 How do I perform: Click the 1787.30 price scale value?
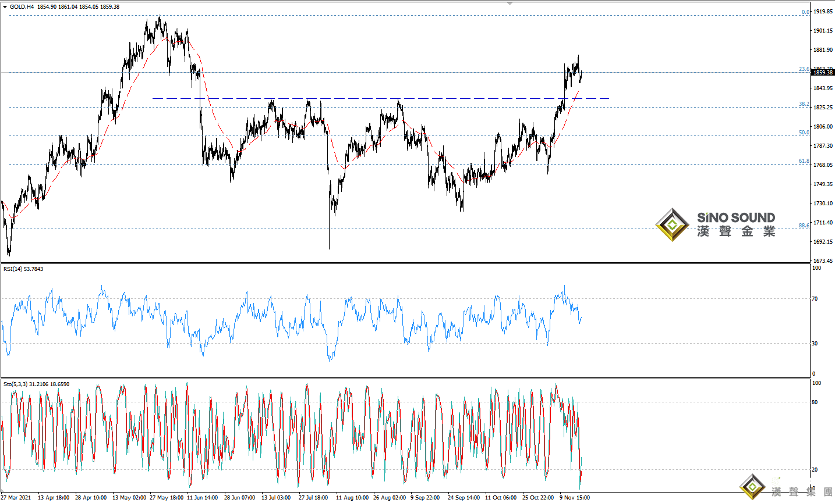click(x=823, y=146)
